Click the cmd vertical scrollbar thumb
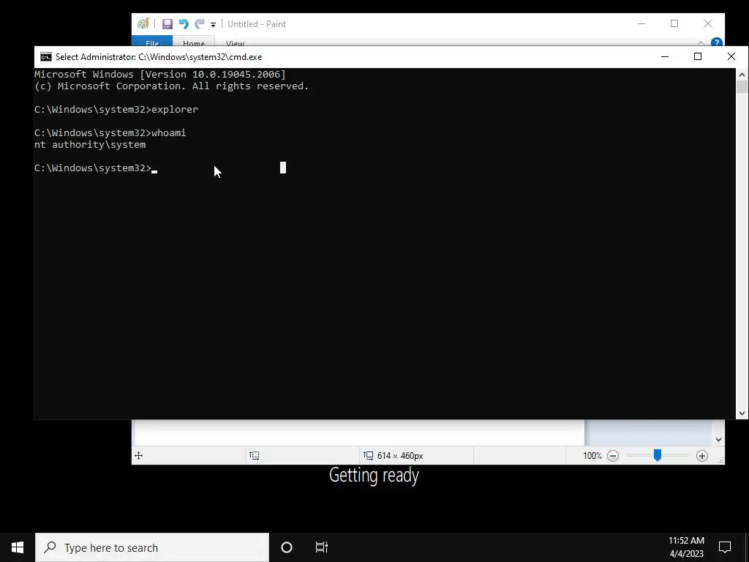749x562 pixels. coord(742,87)
